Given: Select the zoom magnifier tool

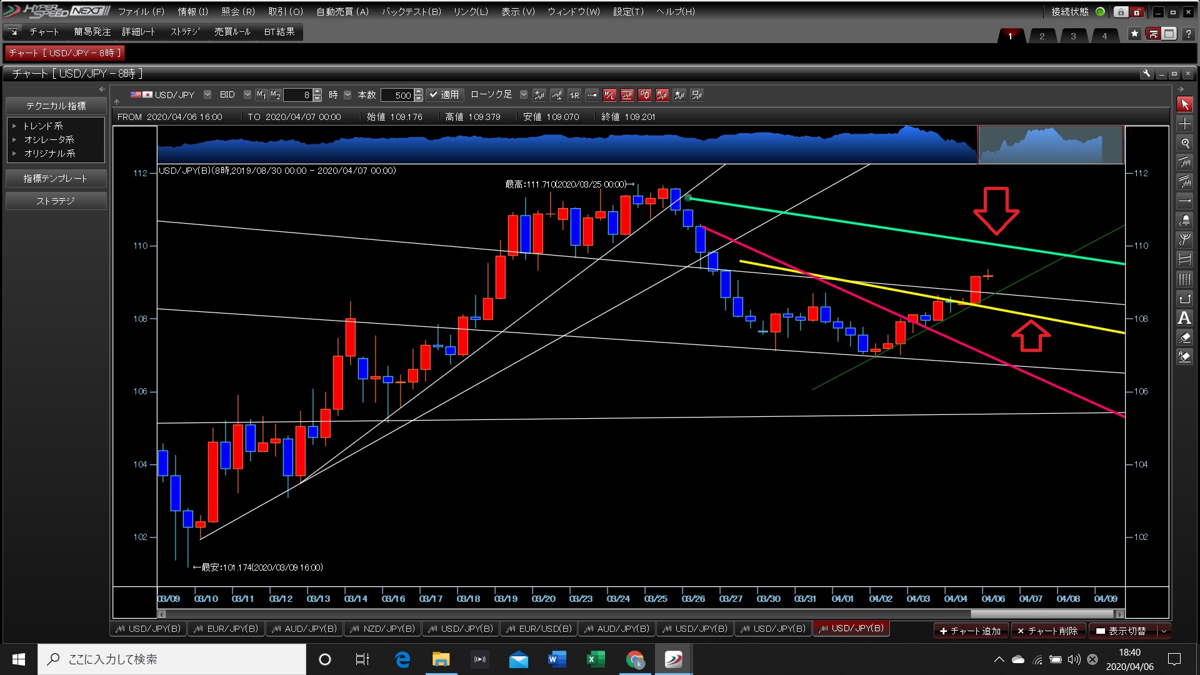Looking at the screenshot, I should coord(1184,143).
